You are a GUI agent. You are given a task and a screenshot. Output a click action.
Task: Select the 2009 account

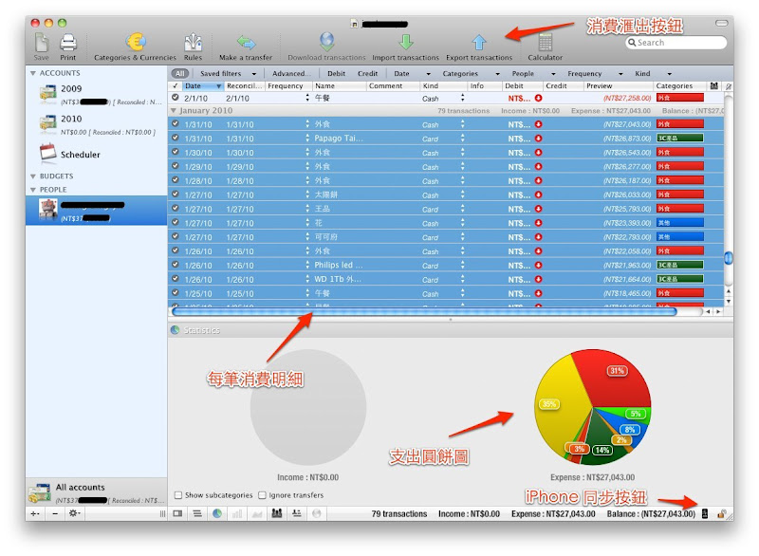(x=97, y=94)
